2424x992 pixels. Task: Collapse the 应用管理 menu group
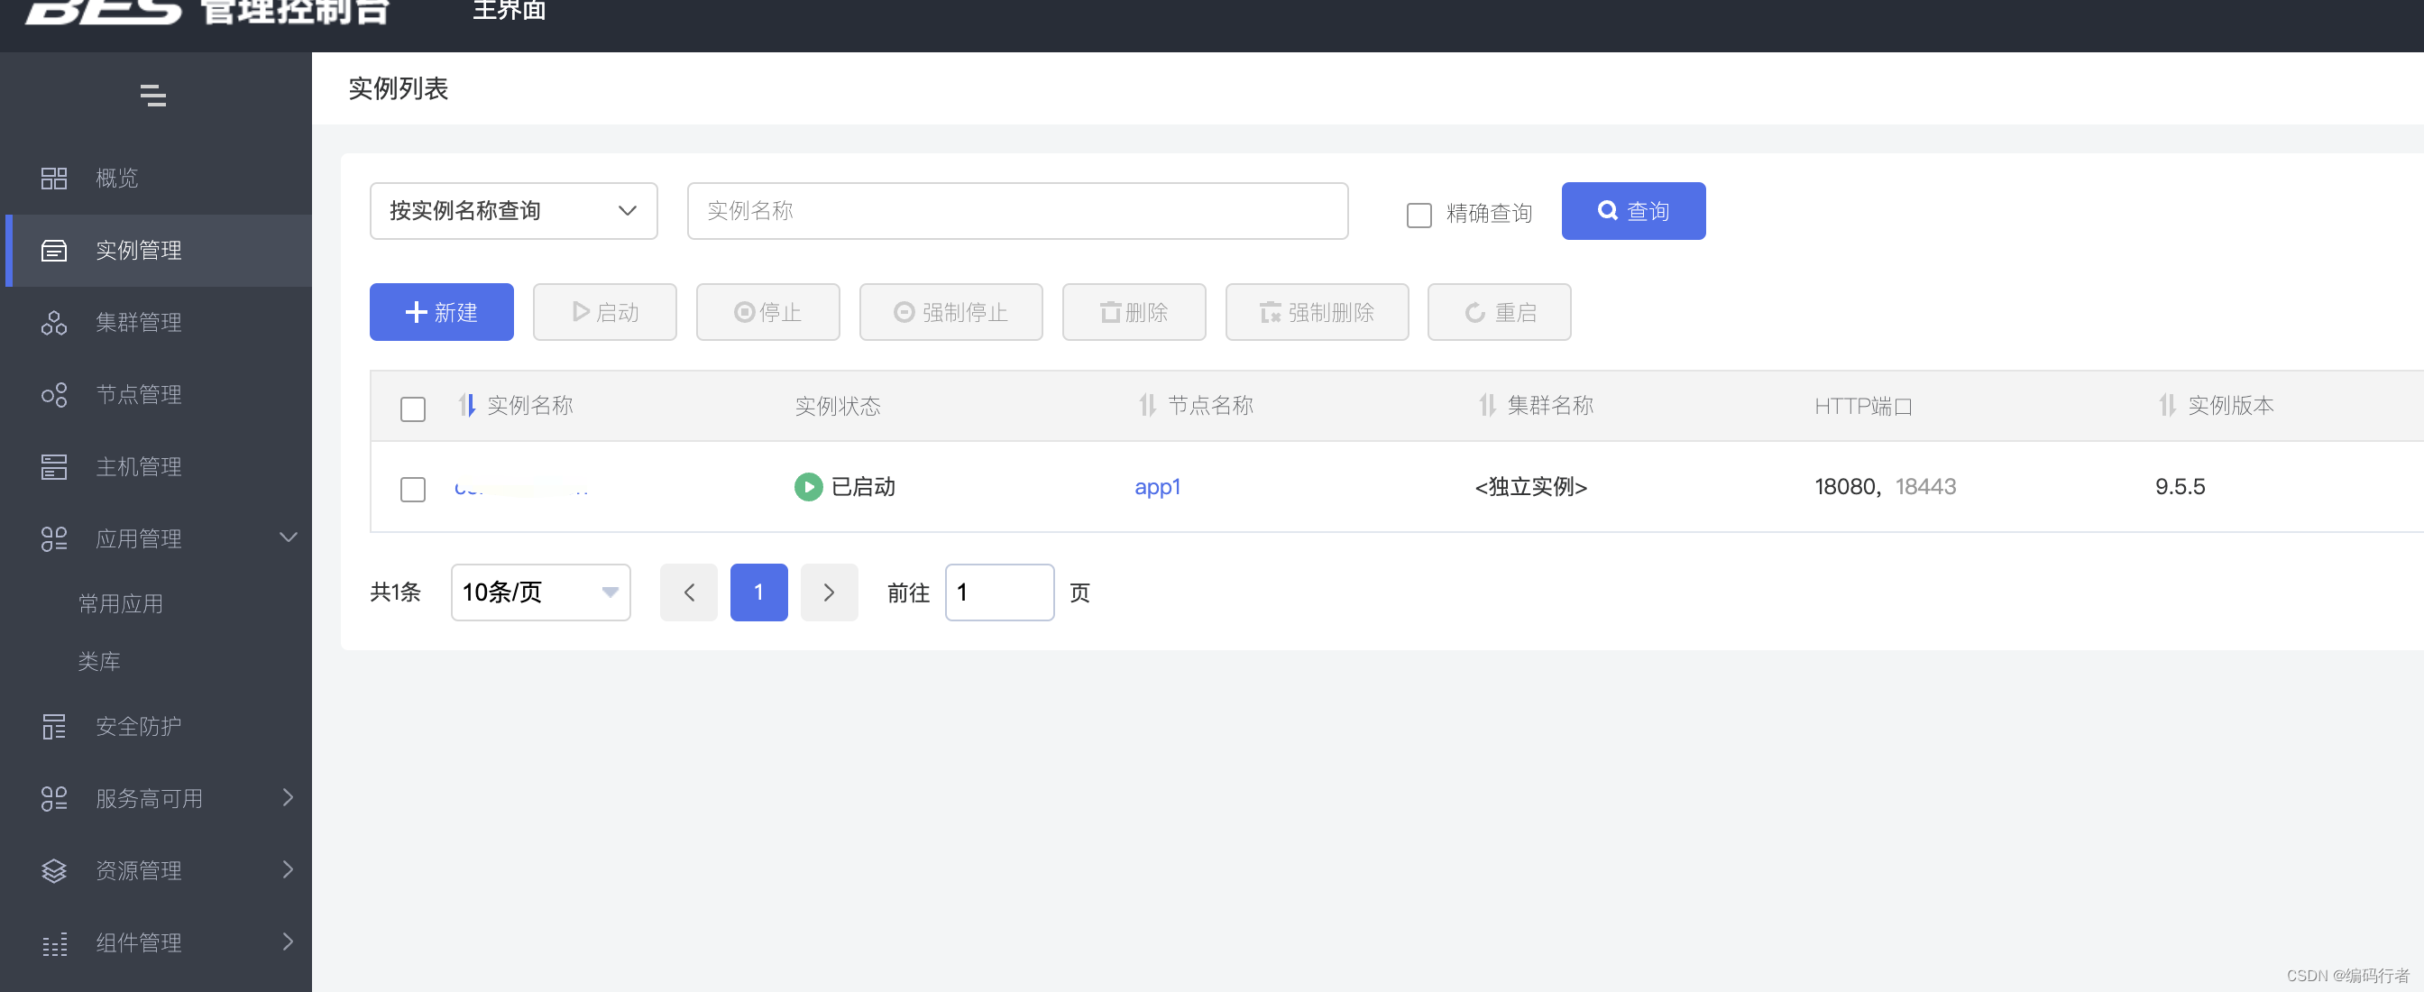(x=138, y=538)
